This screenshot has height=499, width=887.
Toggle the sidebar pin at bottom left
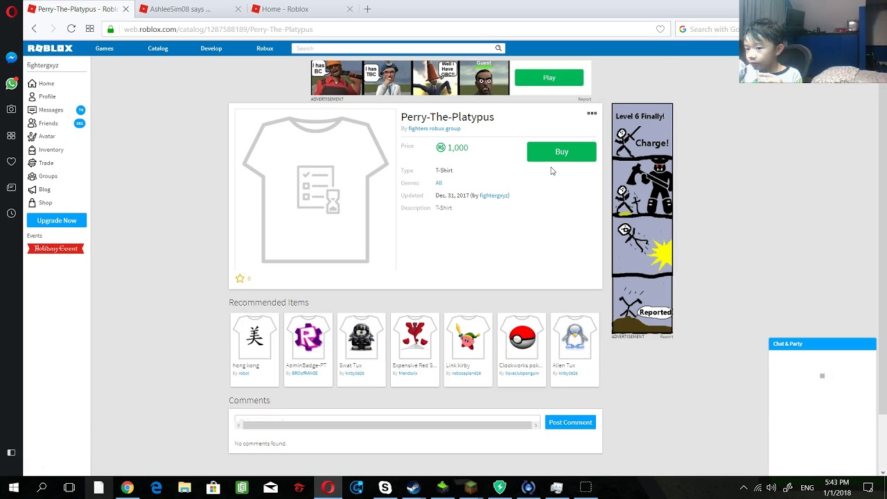[x=11, y=453]
